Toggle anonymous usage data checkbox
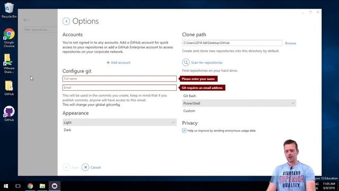 coord(184,131)
